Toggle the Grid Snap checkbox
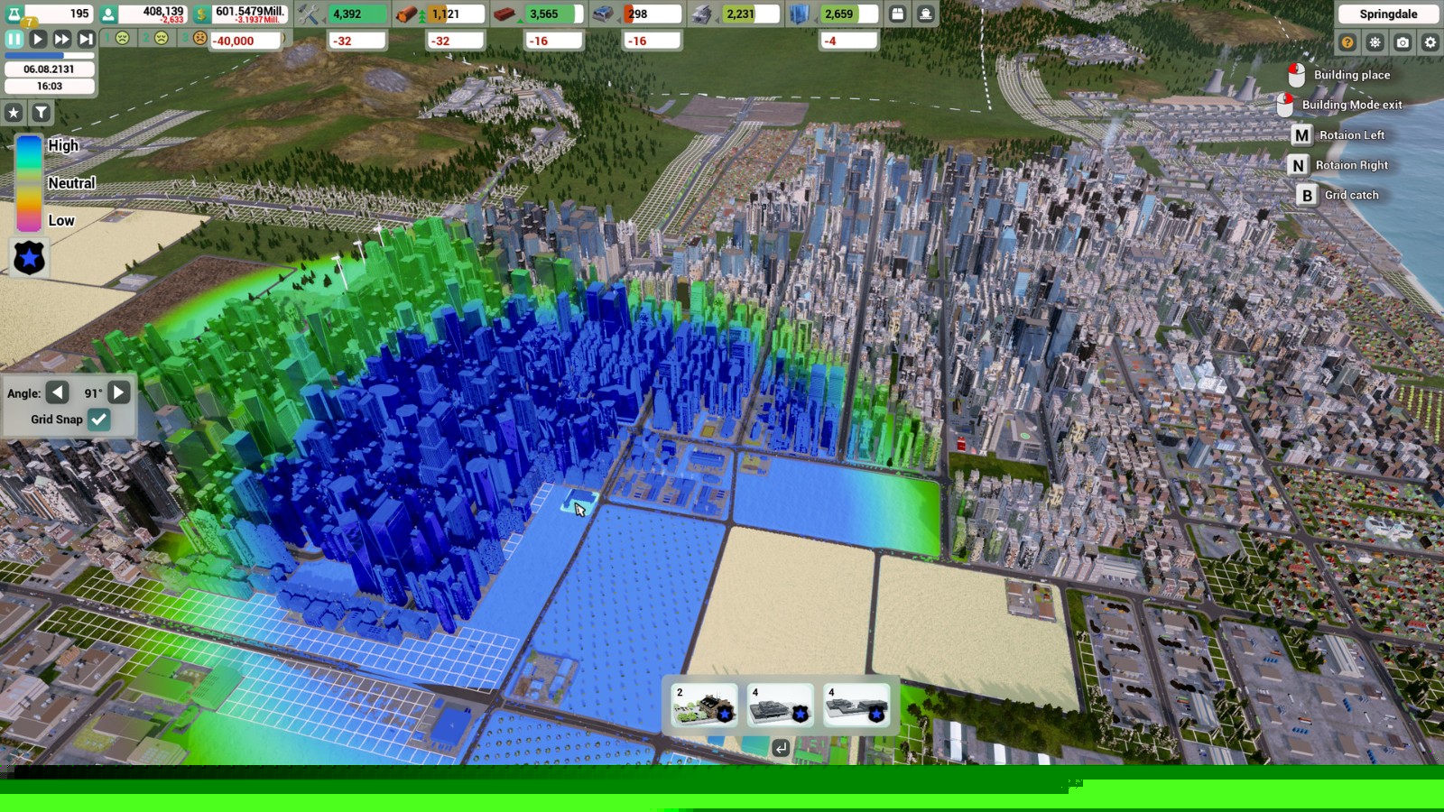Screen dimensions: 1444x812 tap(99, 419)
